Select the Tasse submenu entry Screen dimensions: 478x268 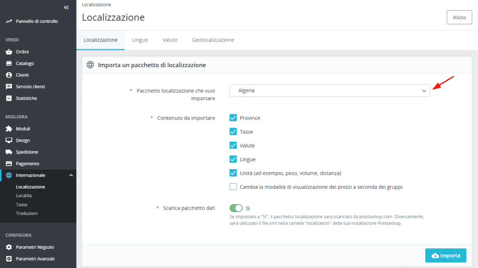point(21,205)
